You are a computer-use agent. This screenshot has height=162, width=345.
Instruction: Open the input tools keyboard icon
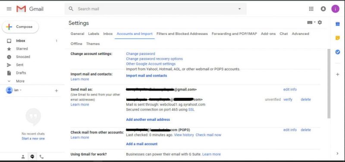click(x=310, y=22)
